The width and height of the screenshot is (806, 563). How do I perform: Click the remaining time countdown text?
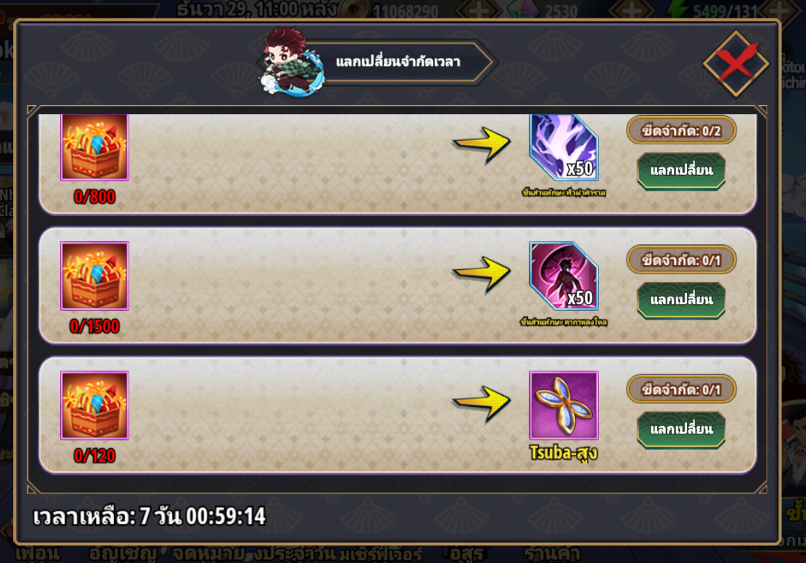(x=149, y=516)
